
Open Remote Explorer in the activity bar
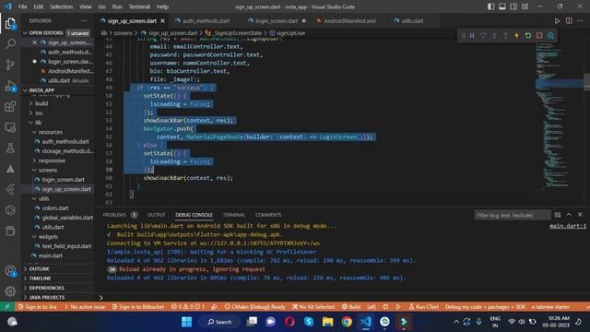[10, 127]
